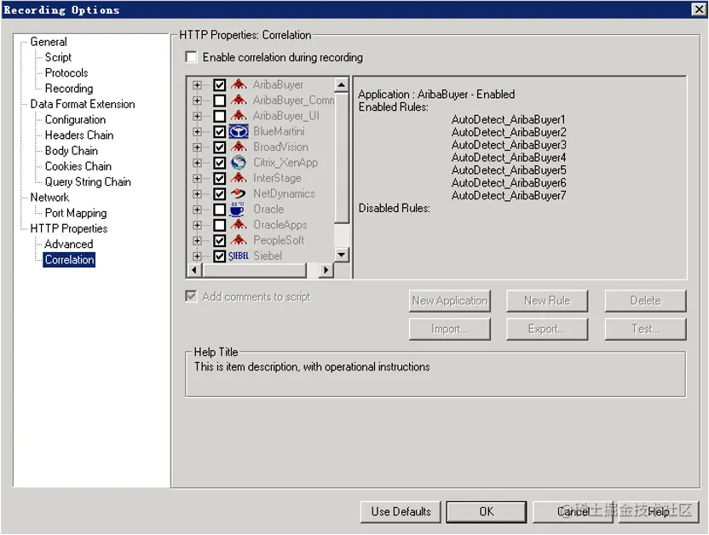Confirm with the OK button
Image resolution: width=709 pixels, height=535 pixels.
[487, 511]
